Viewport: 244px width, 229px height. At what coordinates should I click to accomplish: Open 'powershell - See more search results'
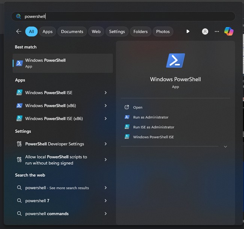click(x=63, y=188)
